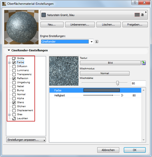Click the Umbenennen... button
This screenshot has width=152, height=157.
pyautogui.click(x=80, y=25)
